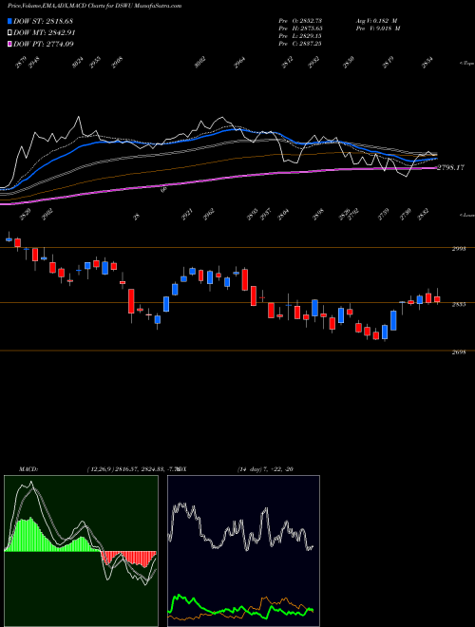Click the 'Pre V: 9.018 M' volume text
The image size is (475, 627).
tap(377, 28)
